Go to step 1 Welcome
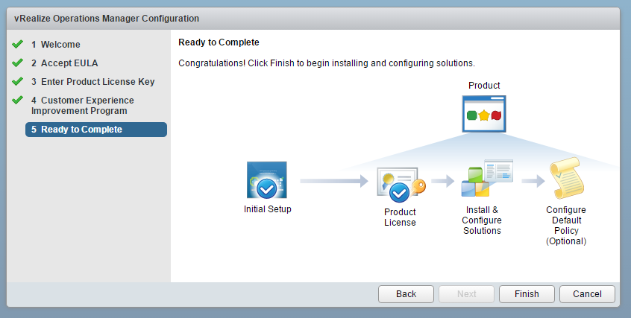This screenshot has width=631, height=318. point(56,44)
